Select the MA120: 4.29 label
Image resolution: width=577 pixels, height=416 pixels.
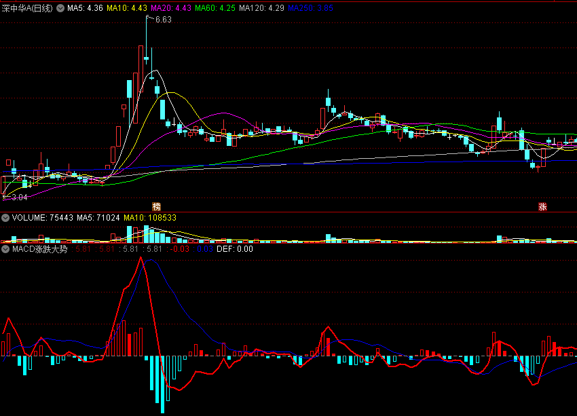click(261, 8)
